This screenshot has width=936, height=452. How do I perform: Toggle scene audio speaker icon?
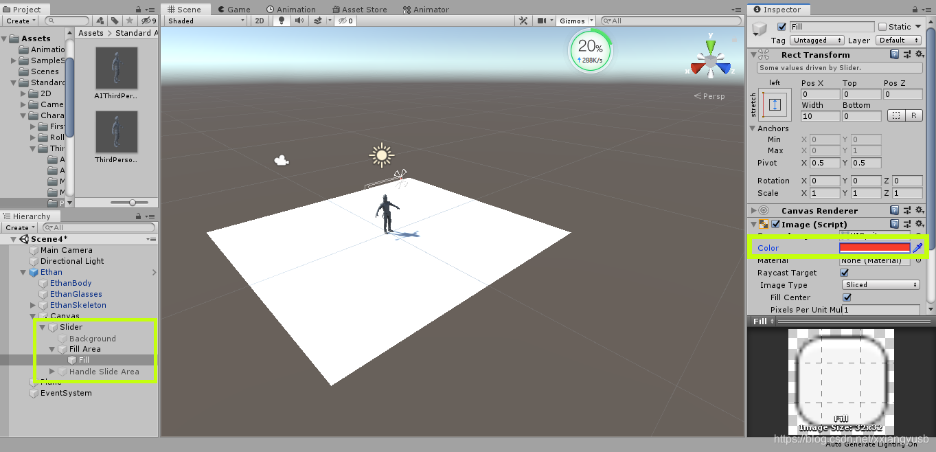click(x=299, y=21)
